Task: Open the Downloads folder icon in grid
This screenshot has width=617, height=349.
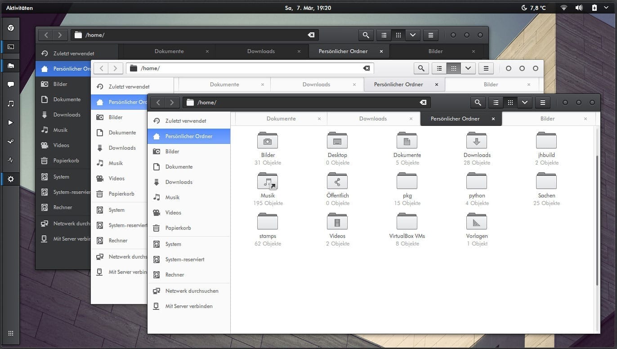Action: click(477, 140)
